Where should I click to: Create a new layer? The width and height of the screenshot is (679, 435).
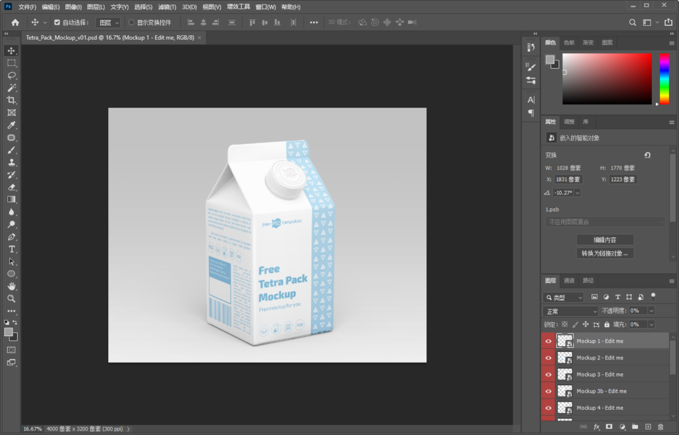click(648, 427)
